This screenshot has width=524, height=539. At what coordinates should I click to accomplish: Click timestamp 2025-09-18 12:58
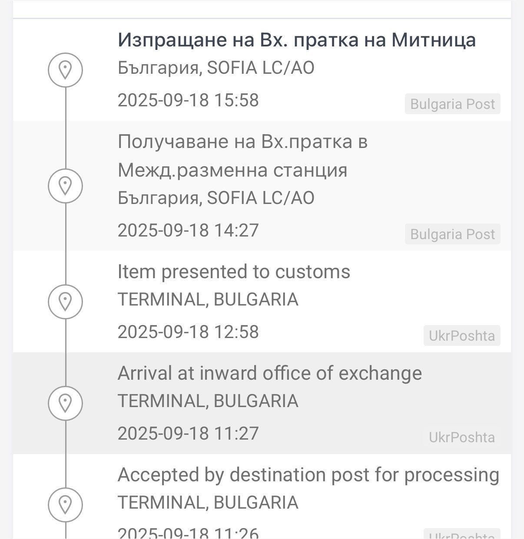click(188, 332)
